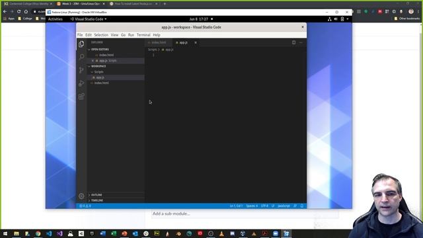
Task: Click Add a sub-module field
Action: click(245, 214)
